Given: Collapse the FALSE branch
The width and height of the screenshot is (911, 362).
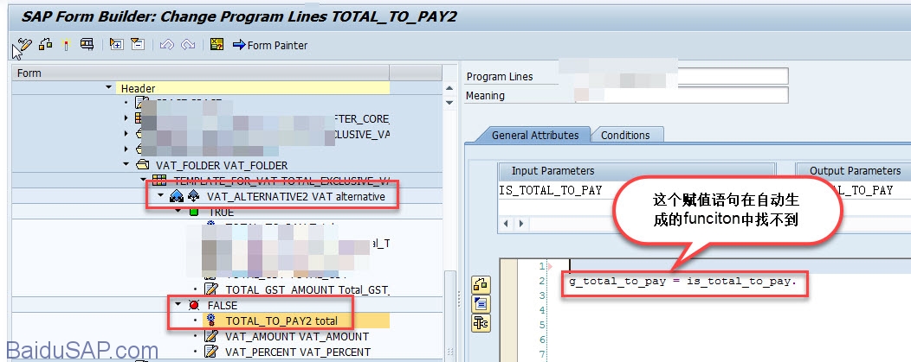Looking at the screenshot, I should 178,305.
